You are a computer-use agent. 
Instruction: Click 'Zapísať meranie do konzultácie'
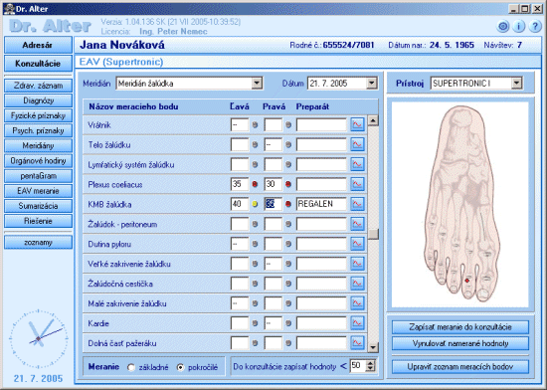click(x=460, y=327)
